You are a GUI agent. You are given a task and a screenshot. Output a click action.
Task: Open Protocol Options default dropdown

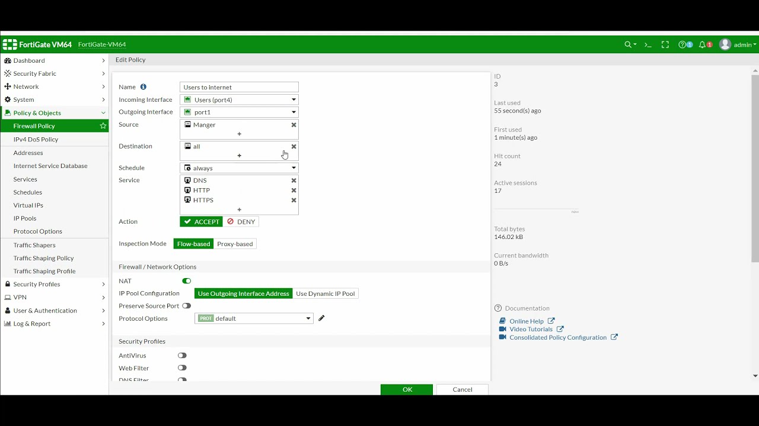(x=254, y=318)
